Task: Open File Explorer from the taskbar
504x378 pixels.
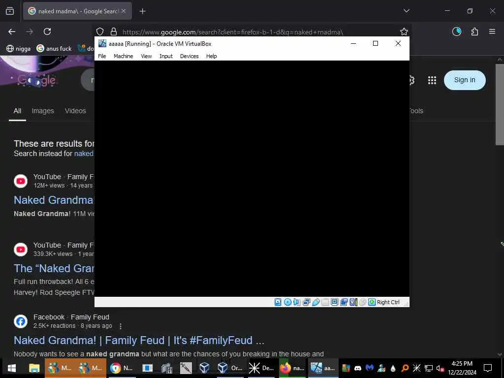Action: (x=34, y=368)
